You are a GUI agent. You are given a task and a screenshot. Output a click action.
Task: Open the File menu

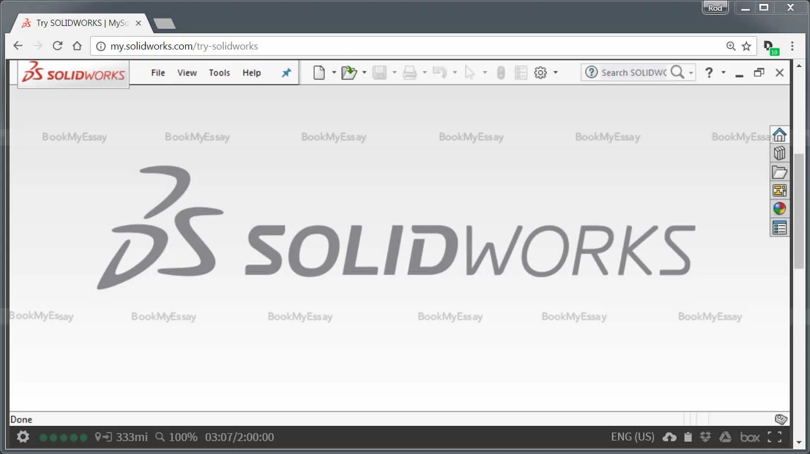(x=158, y=73)
